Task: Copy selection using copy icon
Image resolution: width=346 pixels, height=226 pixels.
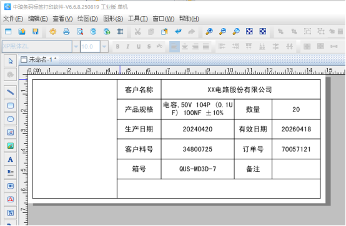Action: point(151,32)
